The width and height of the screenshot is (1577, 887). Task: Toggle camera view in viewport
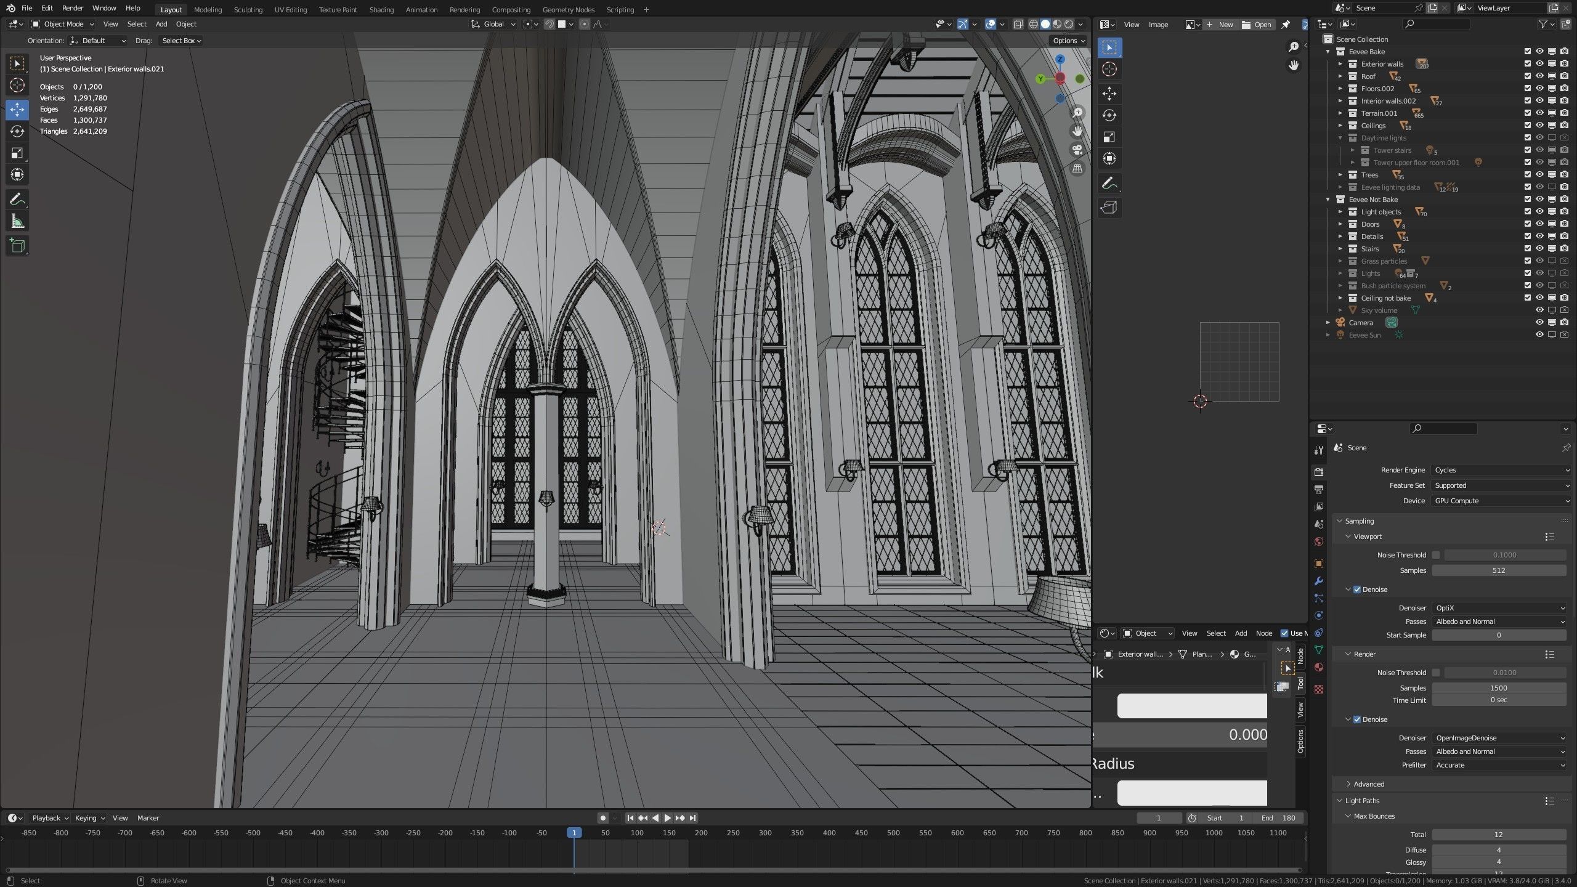(x=1077, y=150)
